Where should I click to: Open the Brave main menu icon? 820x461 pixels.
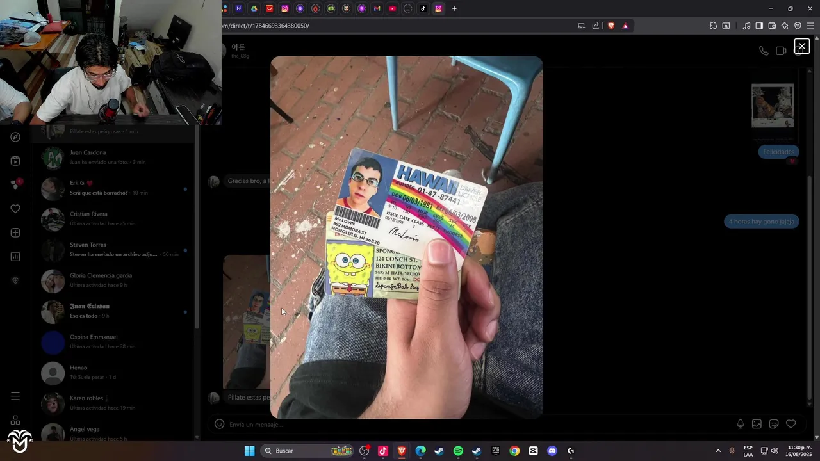point(810,26)
